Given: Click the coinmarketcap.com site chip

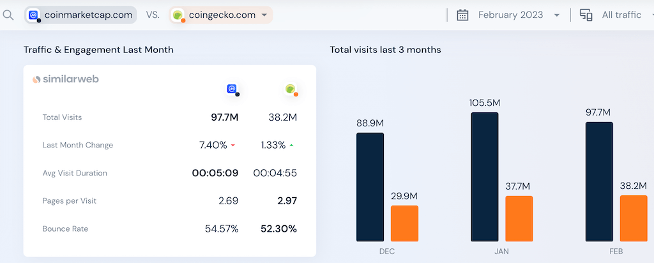Looking at the screenshot, I should point(80,15).
